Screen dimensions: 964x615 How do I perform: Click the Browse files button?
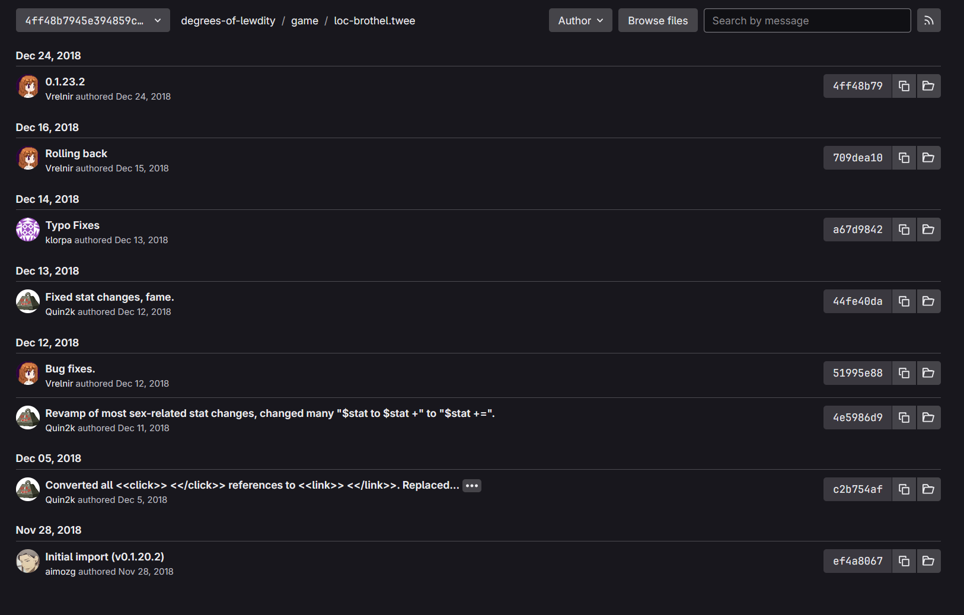pos(657,21)
